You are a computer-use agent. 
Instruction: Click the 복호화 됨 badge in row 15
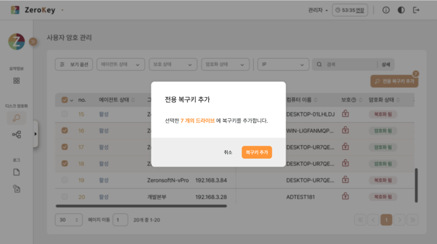(x=383, y=114)
